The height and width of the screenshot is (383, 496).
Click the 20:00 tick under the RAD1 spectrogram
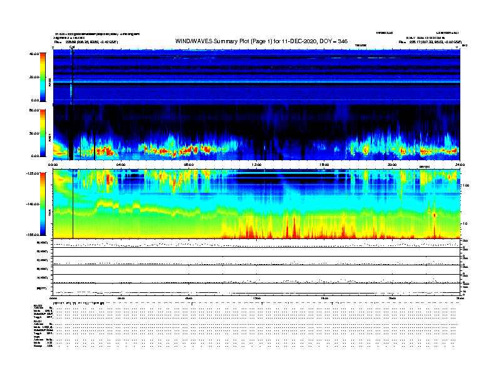392,165
